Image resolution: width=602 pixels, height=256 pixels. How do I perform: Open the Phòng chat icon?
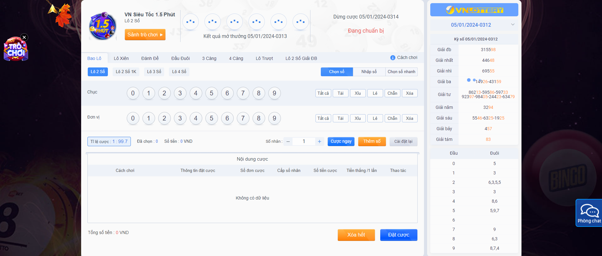[589, 213]
